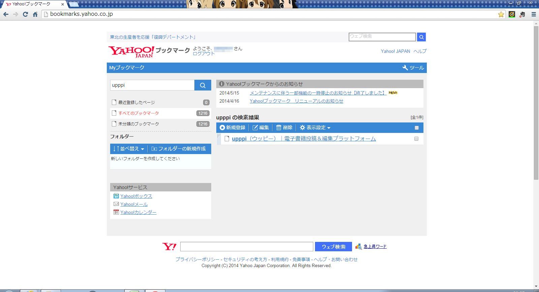Open the セキュリティの考え方 footer link
This screenshot has height=292, width=539.
coord(245,259)
